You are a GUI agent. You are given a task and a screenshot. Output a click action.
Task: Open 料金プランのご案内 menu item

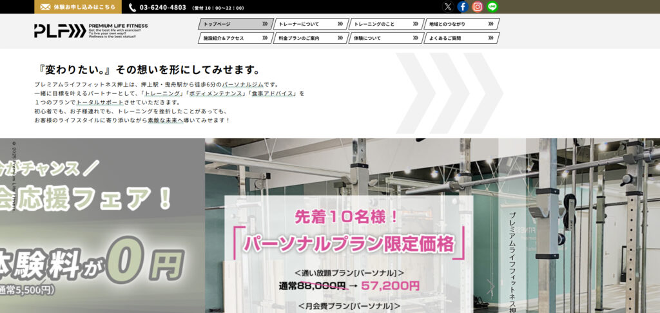pyautogui.click(x=309, y=38)
